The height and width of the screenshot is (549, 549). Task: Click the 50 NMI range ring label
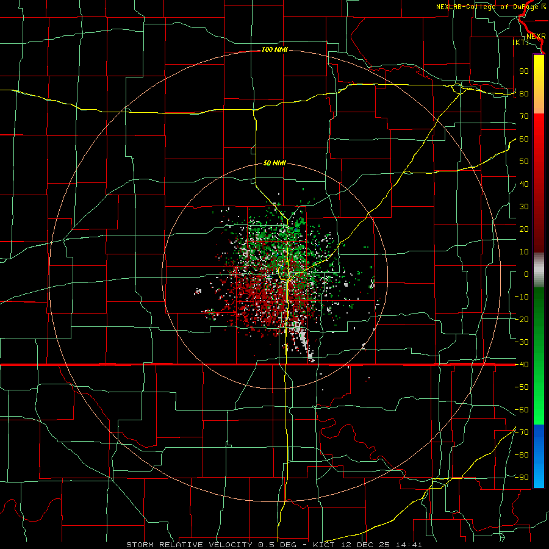(x=274, y=163)
